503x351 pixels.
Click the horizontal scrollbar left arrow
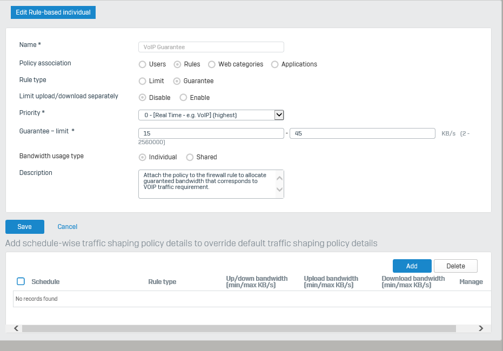point(16,328)
